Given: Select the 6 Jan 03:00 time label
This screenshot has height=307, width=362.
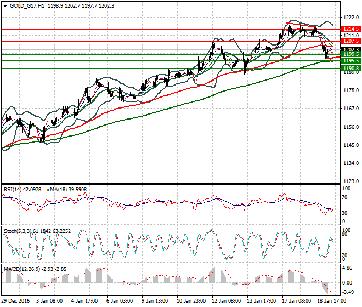Looking at the screenshot, I should point(120,301).
